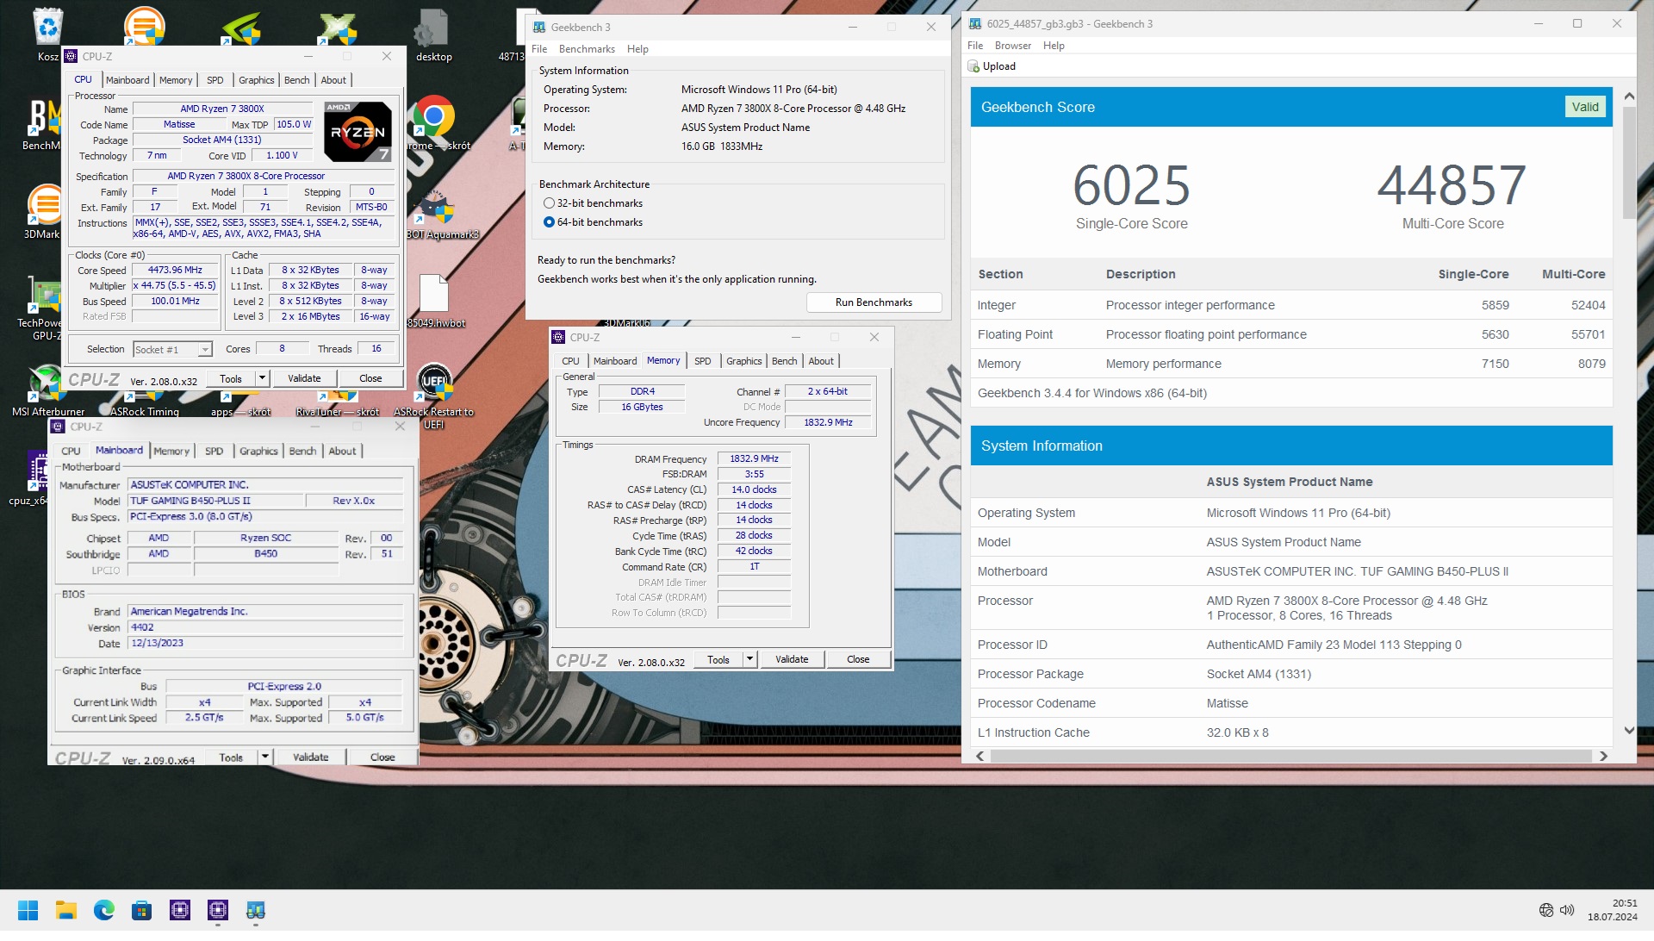Viewport: 1654px width, 941px height.
Task: Switch to SPD tab in CPU-Z CPU window
Action: tap(215, 81)
